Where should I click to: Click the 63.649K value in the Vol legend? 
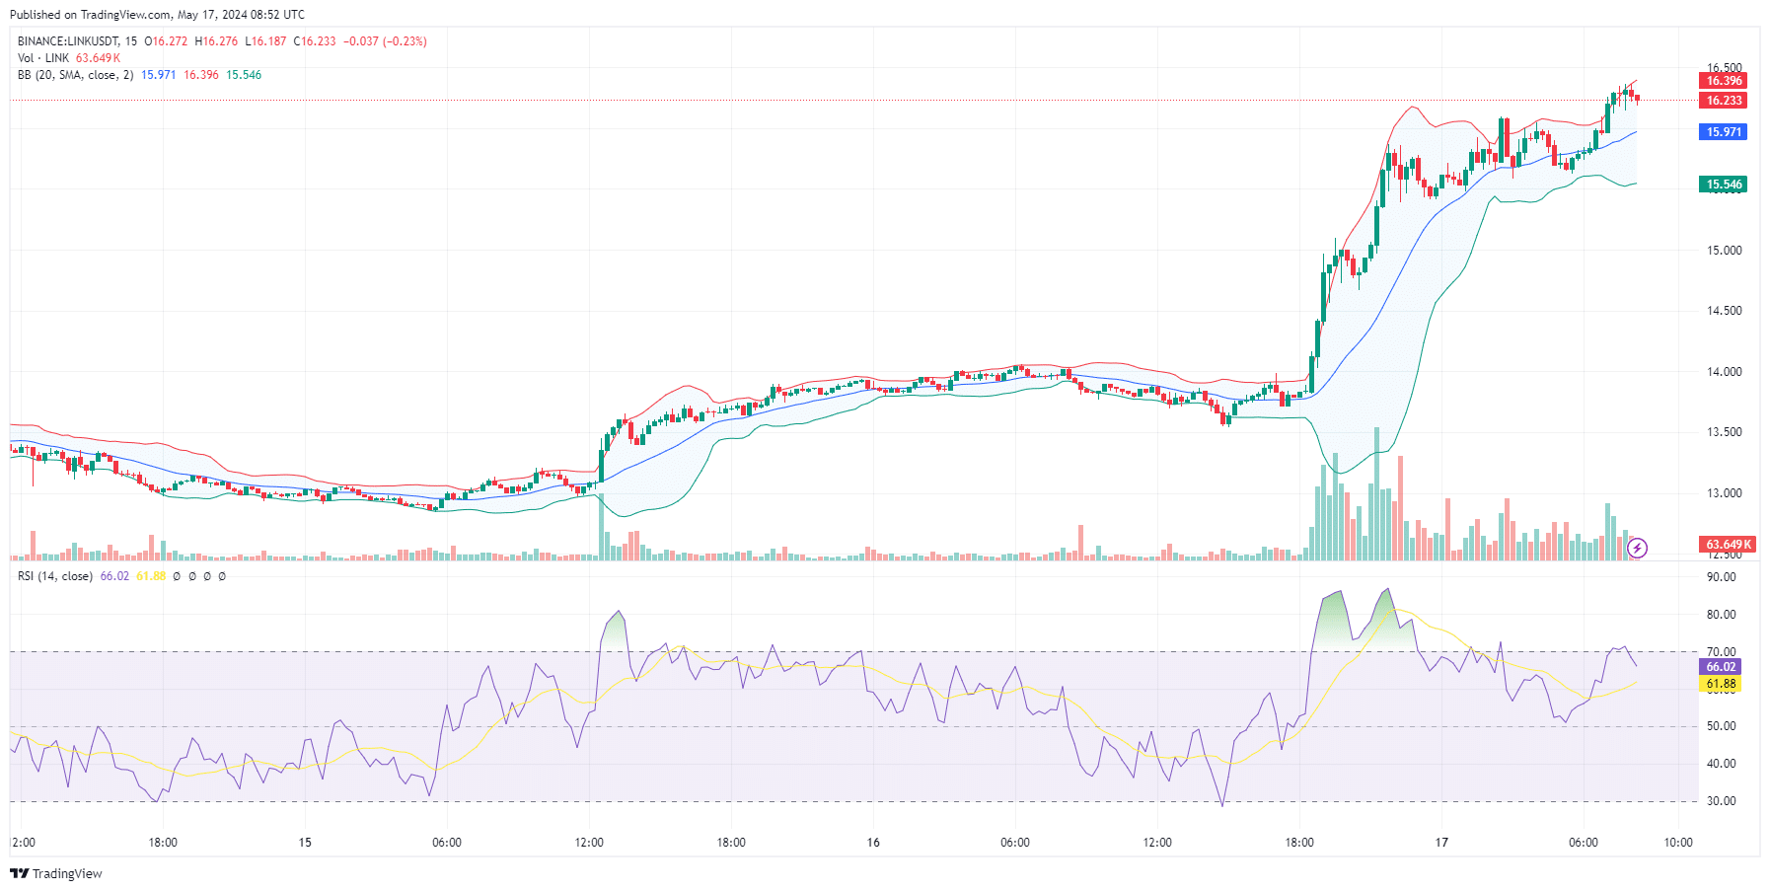[x=98, y=58]
